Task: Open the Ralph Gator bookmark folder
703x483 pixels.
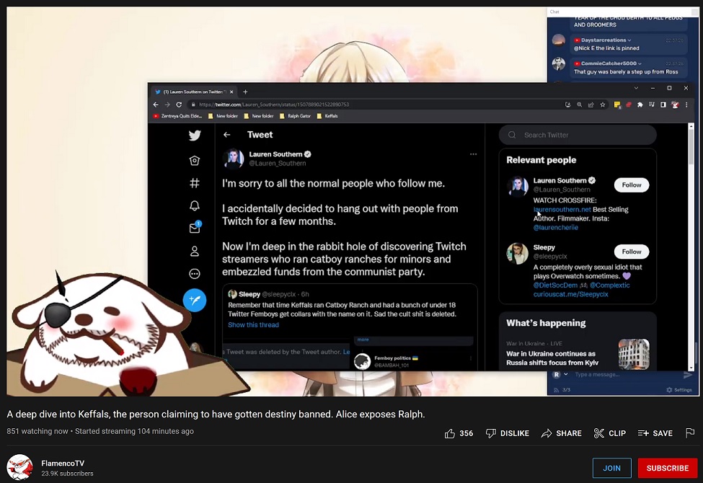Action: pos(295,116)
